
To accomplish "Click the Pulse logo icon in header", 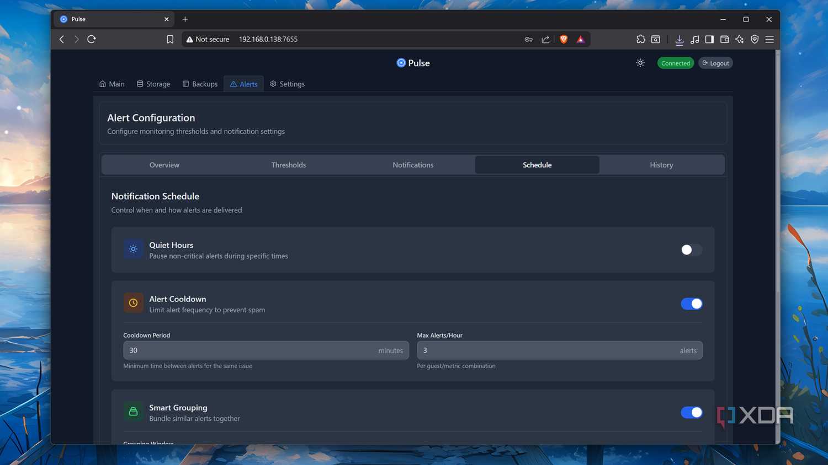I will point(401,63).
